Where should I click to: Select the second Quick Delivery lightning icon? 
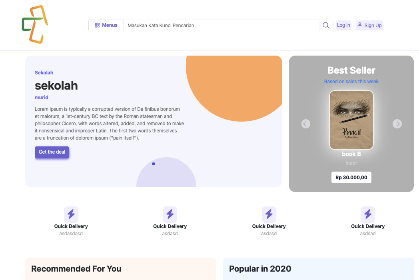point(170,214)
